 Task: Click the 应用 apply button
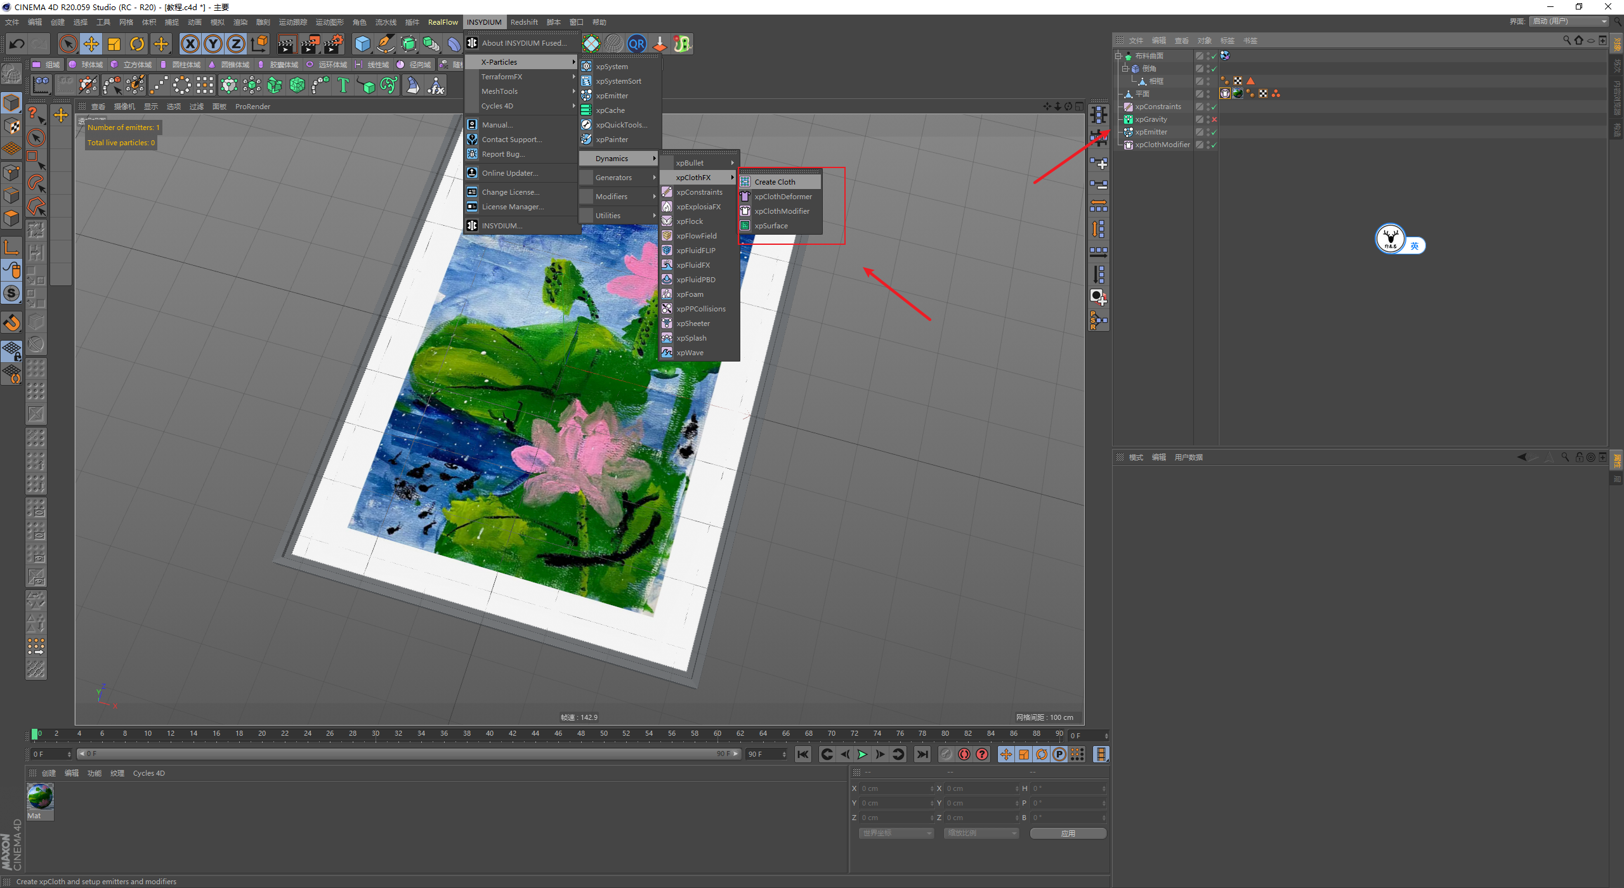click(x=1068, y=833)
